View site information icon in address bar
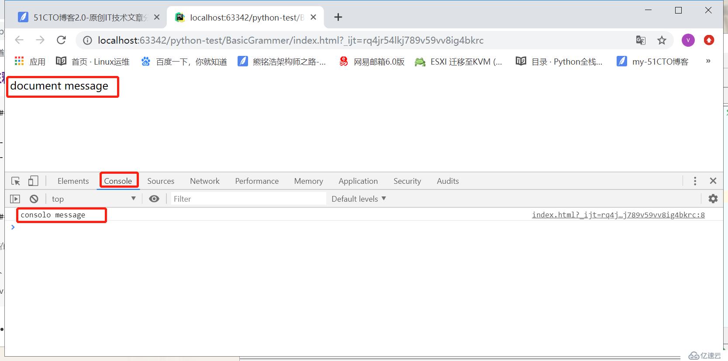 tap(87, 40)
